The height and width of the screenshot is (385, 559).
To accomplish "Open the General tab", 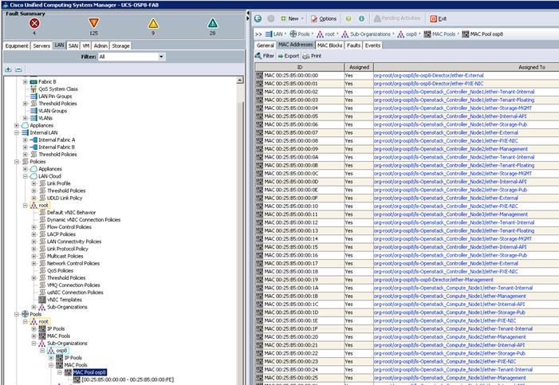I will tap(266, 45).
